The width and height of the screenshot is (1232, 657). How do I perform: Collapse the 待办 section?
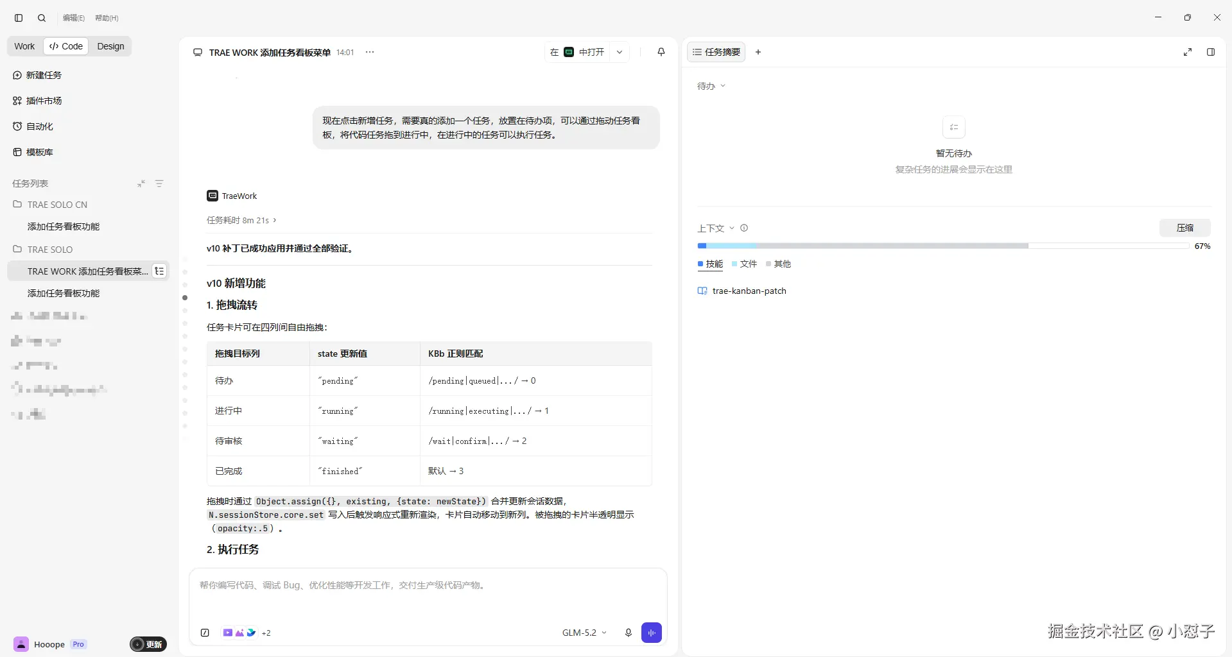coord(711,86)
